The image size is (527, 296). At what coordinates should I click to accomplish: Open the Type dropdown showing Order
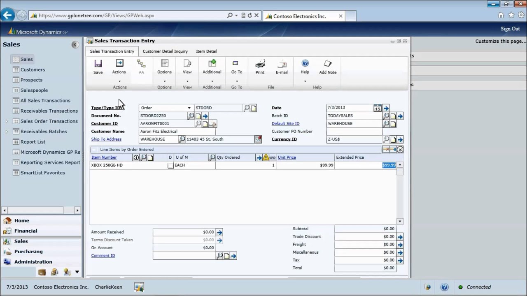(x=166, y=108)
